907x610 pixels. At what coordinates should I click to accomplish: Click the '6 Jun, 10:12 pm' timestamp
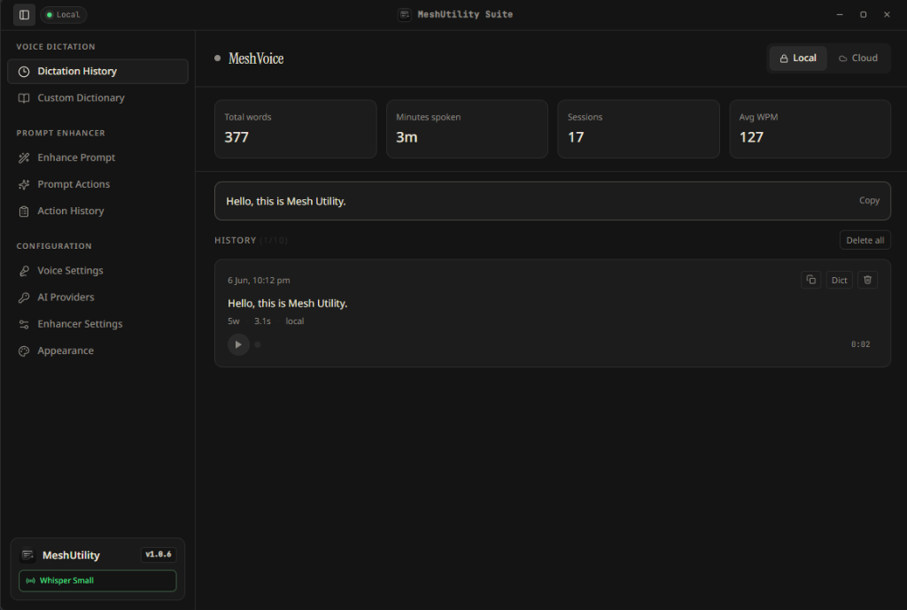pyautogui.click(x=259, y=281)
